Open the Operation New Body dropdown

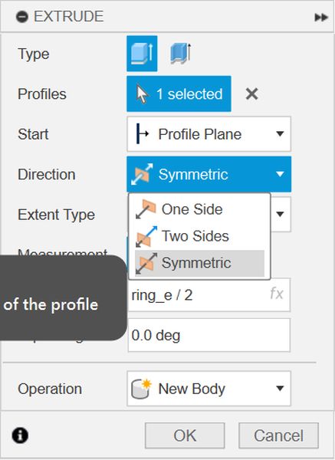coord(209,389)
